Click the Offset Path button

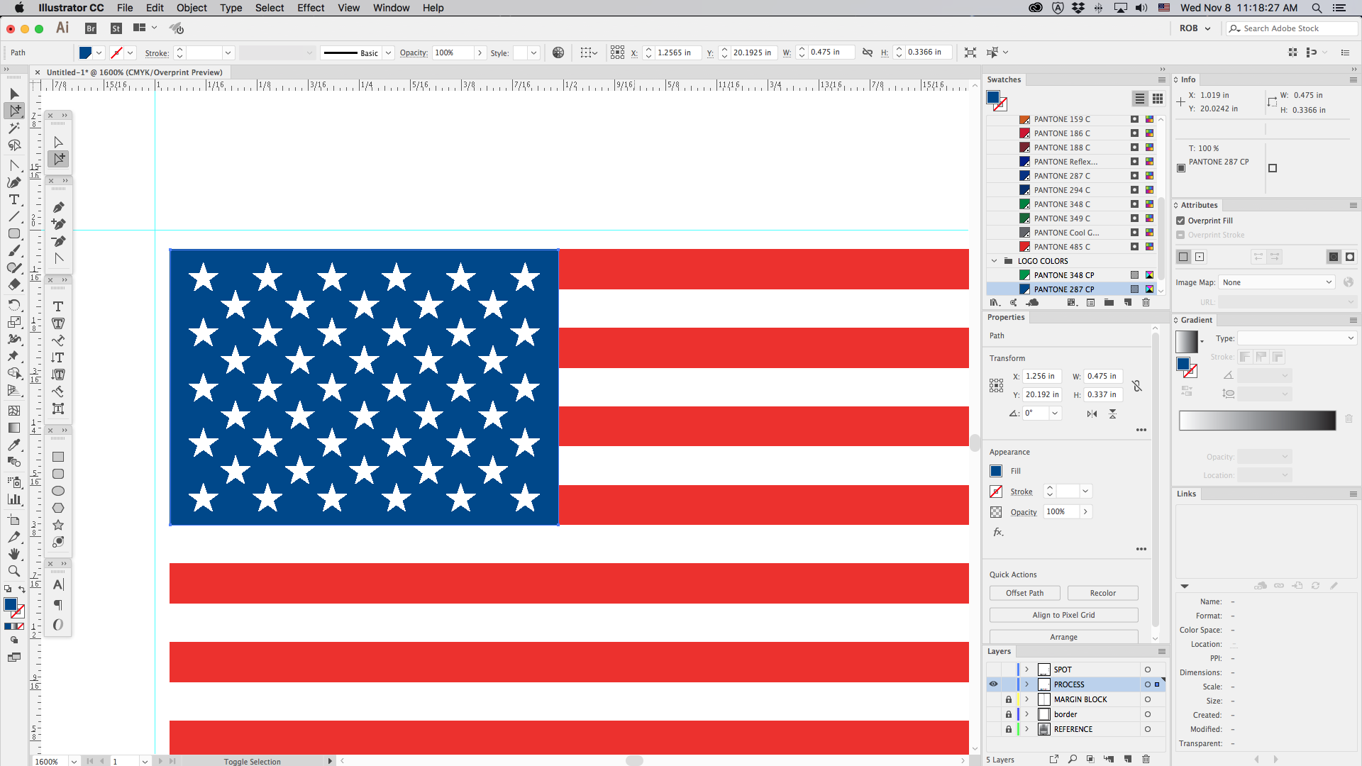coord(1024,593)
